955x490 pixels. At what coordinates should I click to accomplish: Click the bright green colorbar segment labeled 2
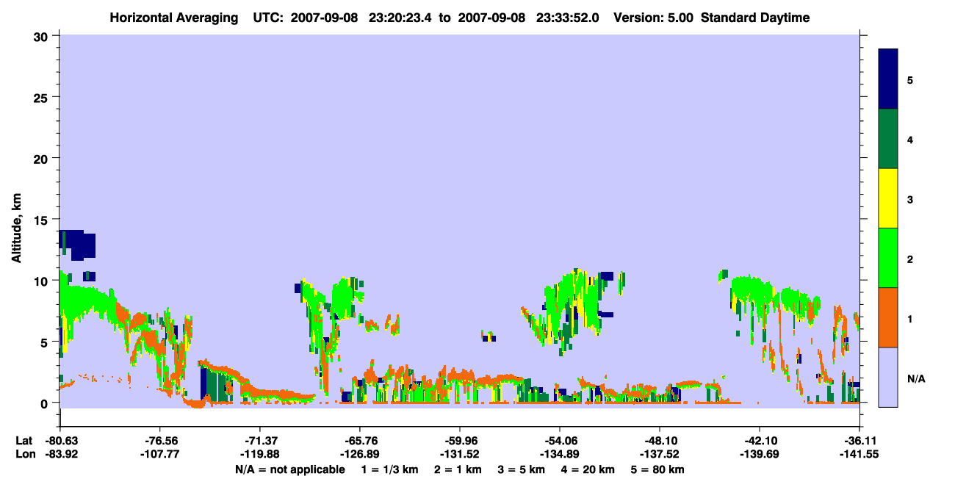888,258
